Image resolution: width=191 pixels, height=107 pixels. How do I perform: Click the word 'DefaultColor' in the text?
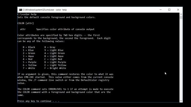pyautogui.click(x=89, y=80)
